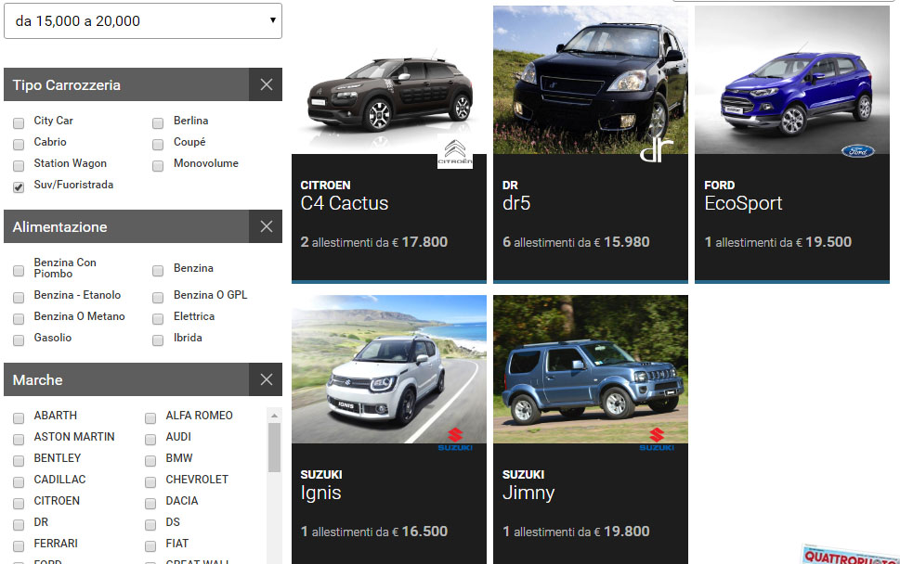Screen dimensions: 900x564
Task: Open the C4 Cactus model link
Action: tap(345, 203)
